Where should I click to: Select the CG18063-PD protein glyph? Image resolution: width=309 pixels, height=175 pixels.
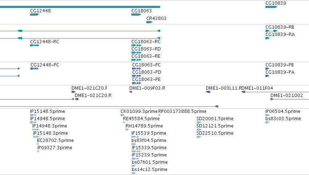point(137,76)
